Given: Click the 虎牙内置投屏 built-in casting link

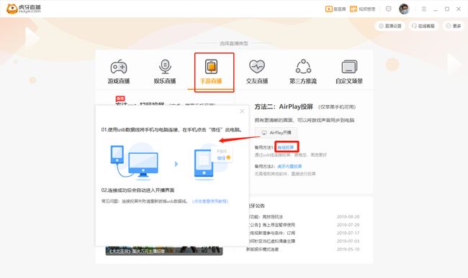Looking at the screenshot, I should 289,166.
